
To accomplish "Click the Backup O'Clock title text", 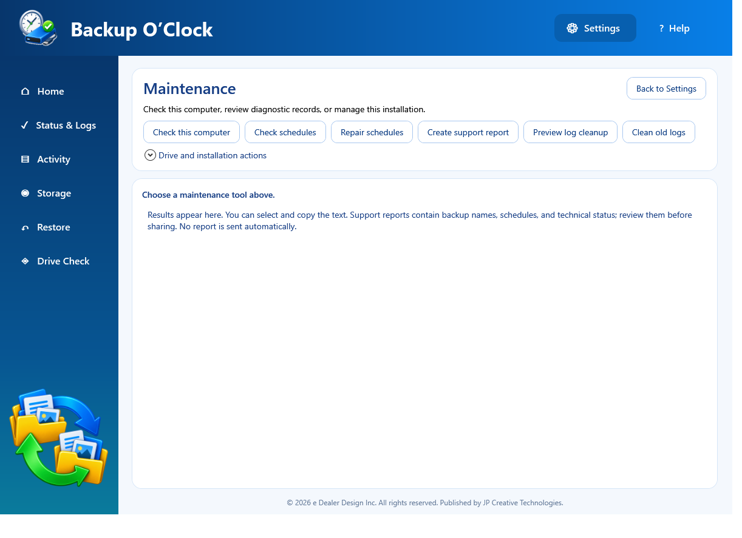I will coord(141,29).
